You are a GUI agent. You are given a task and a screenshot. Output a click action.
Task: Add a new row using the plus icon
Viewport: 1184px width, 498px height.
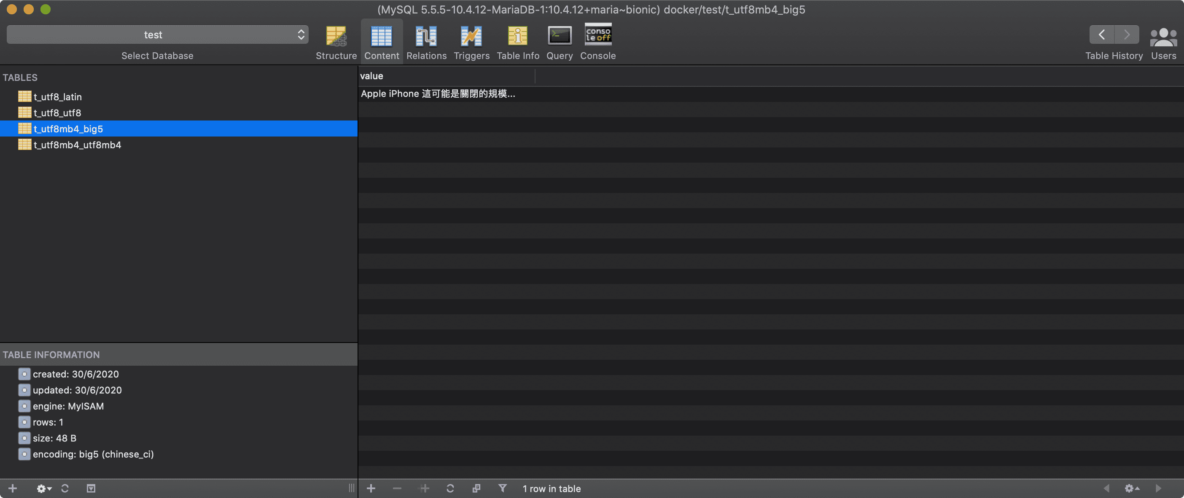click(x=371, y=488)
